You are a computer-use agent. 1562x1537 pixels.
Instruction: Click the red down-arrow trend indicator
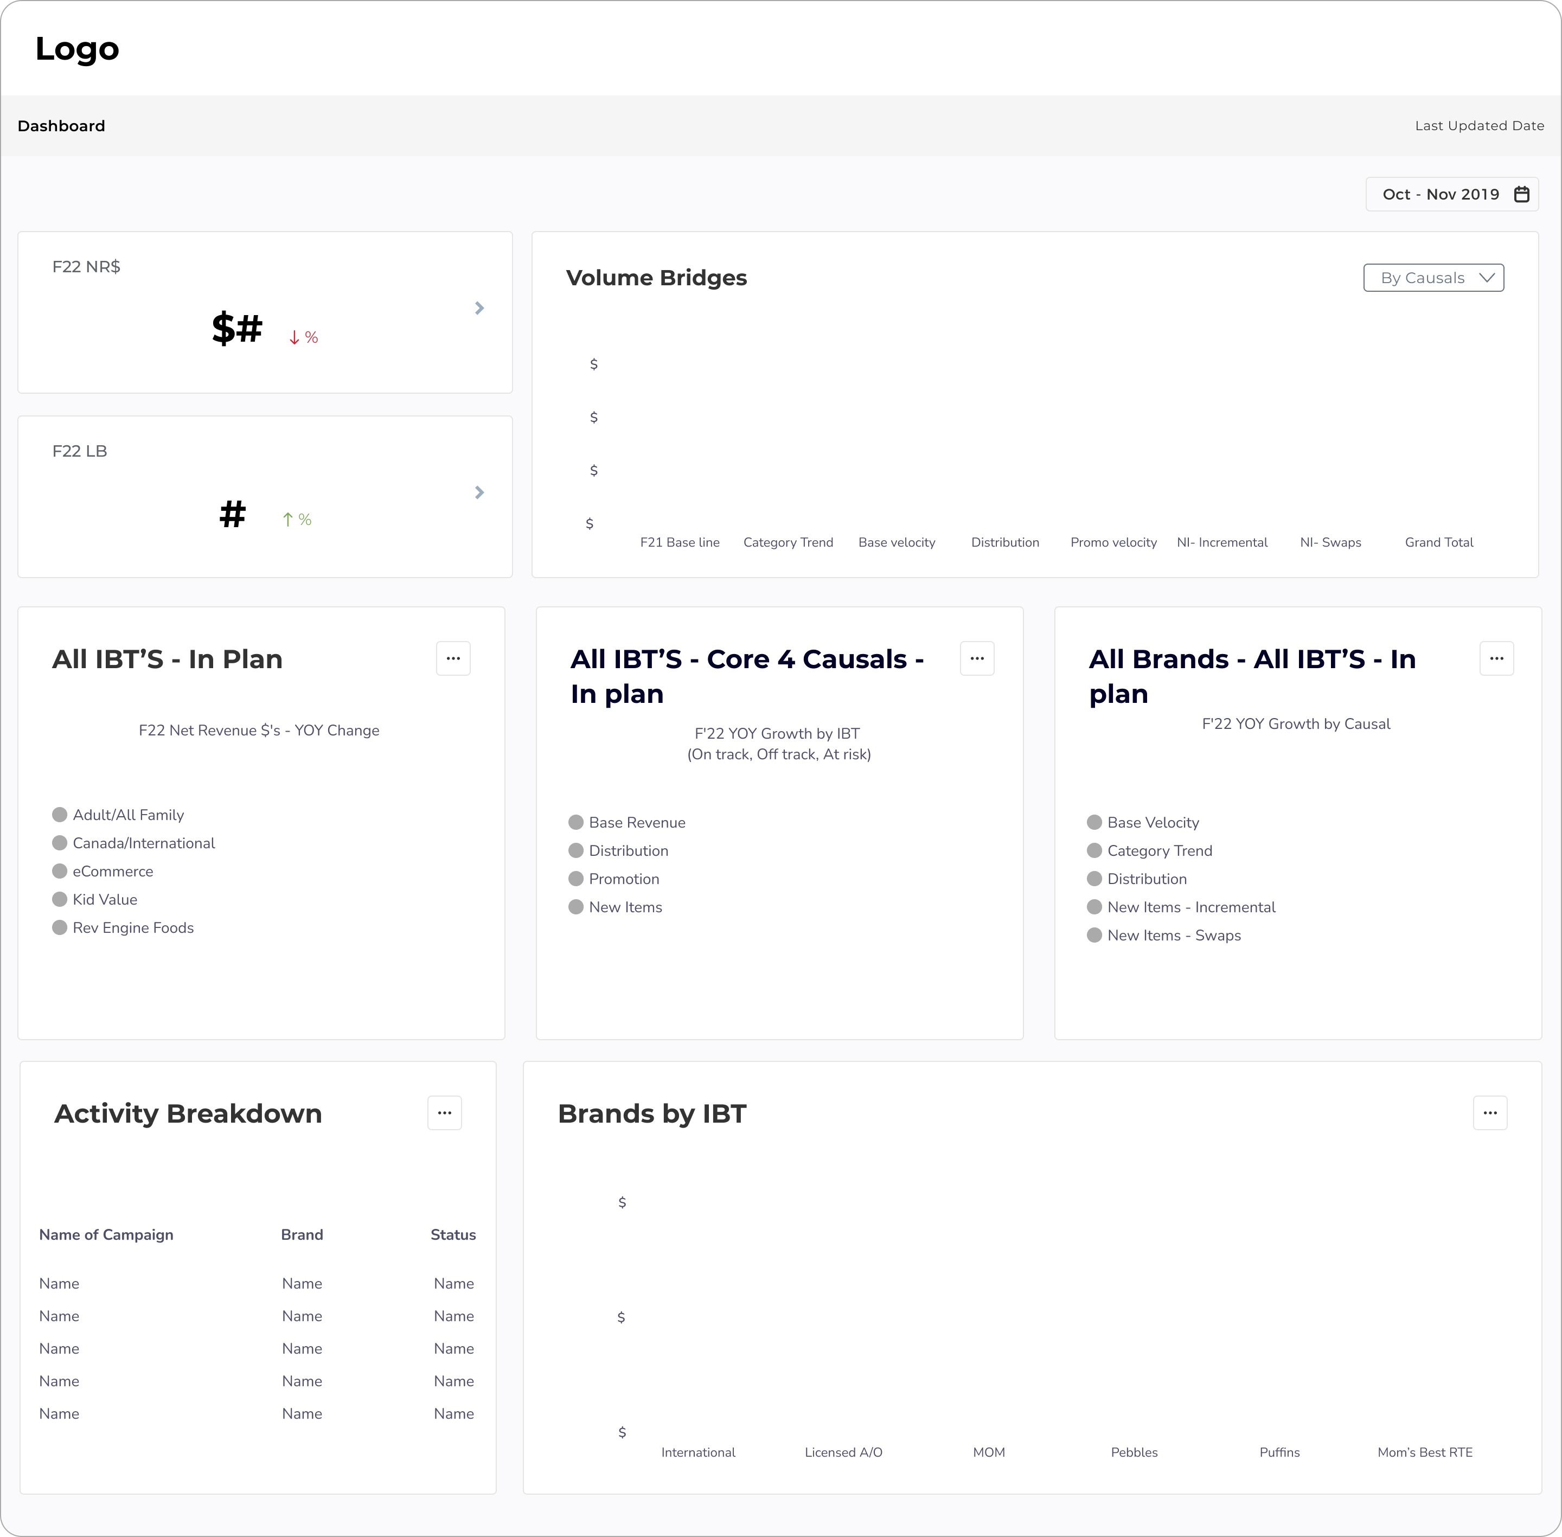[x=295, y=338]
